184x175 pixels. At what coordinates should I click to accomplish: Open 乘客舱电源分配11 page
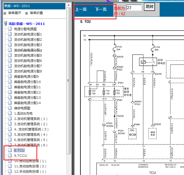(27, 87)
